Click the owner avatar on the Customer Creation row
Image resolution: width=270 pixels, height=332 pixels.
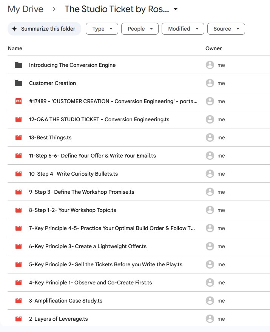(x=210, y=83)
